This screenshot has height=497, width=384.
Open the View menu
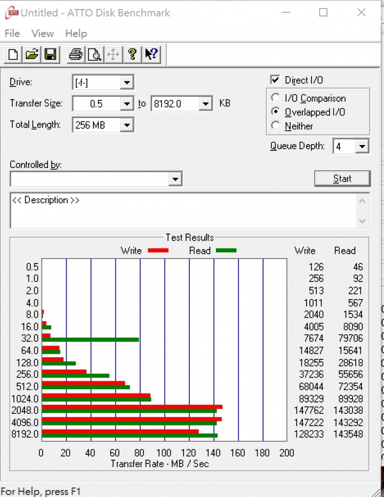(43, 33)
